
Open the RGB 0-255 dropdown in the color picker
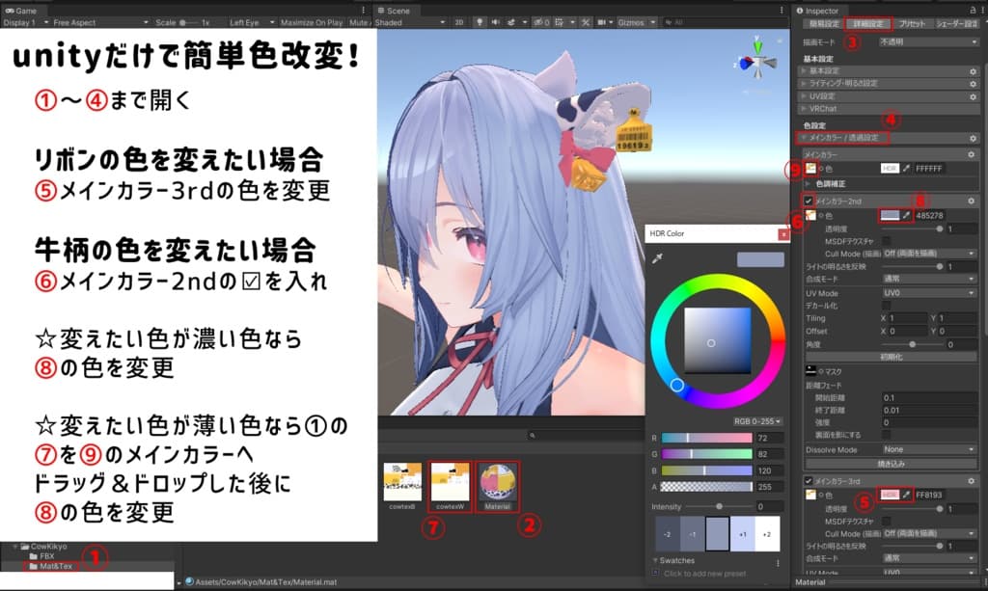pos(757,420)
